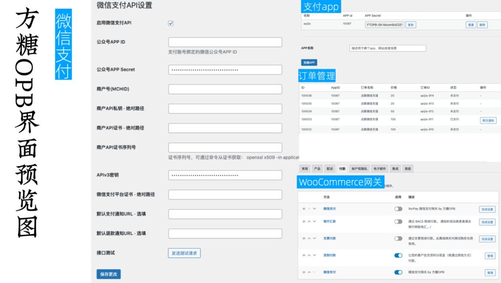Enable the 支票付款 payment toggle

pyautogui.click(x=398, y=239)
